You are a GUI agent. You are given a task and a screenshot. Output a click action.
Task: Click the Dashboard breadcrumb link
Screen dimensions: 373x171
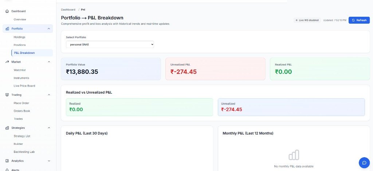(68, 10)
